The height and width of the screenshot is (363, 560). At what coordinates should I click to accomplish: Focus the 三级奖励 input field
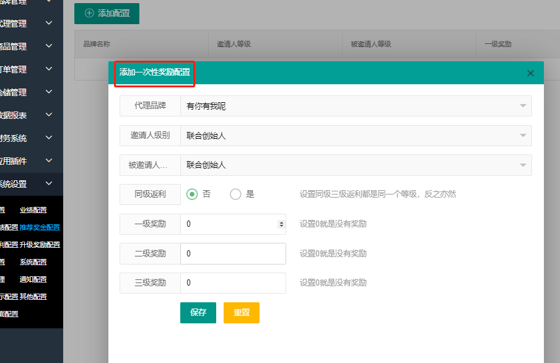(233, 283)
